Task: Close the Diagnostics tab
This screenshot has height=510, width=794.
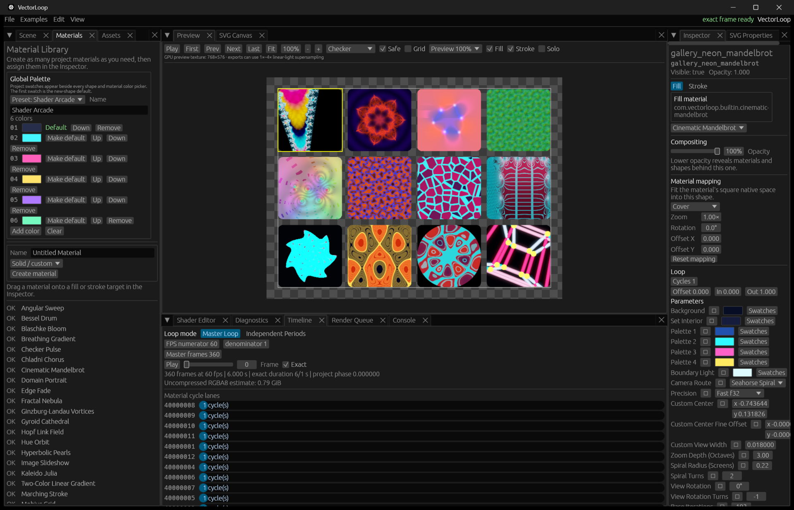Action: (x=278, y=320)
